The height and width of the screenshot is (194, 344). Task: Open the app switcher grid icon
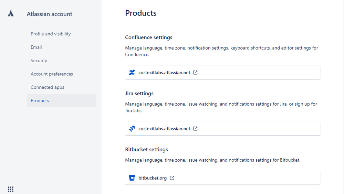[x=11, y=189]
